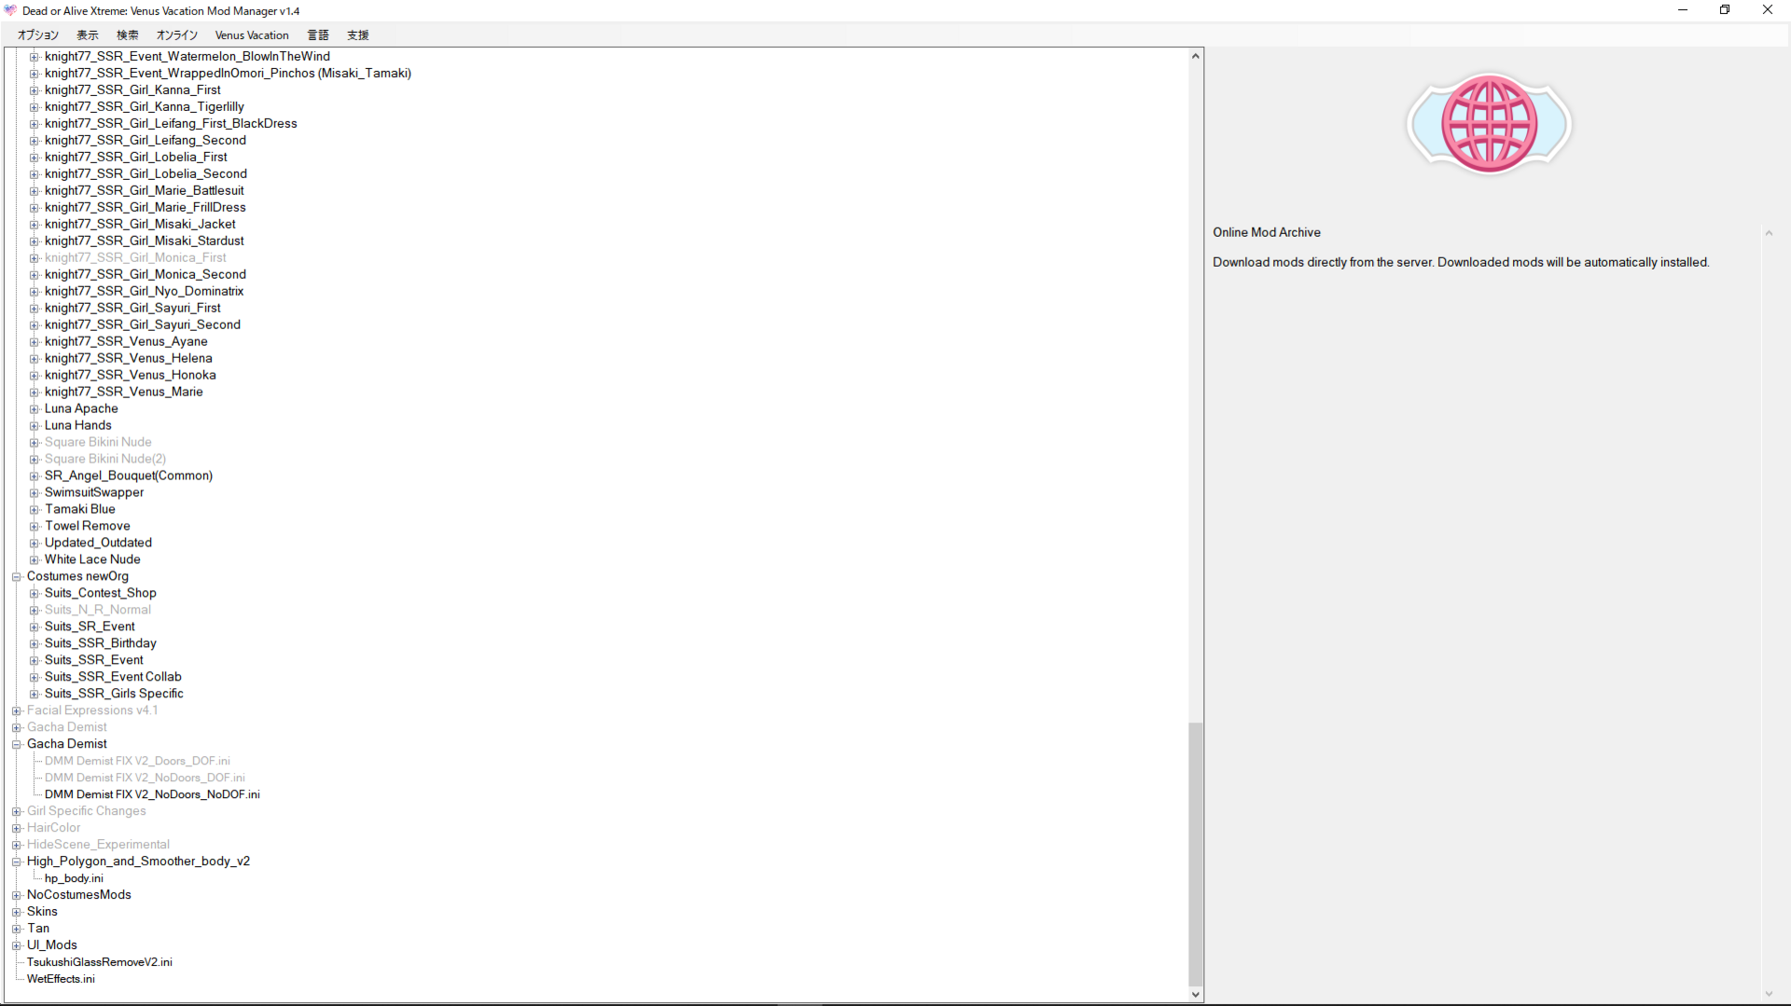The width and height of the screenshot is (1791, 1006).
Task: Expand the UI_Mods node
Action: (17, 945)
